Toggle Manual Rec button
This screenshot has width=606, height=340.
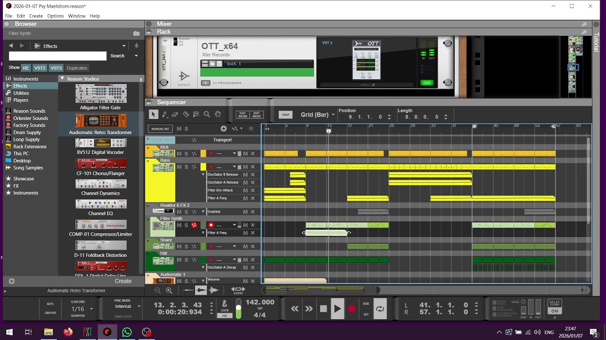(x=160, y=128)
